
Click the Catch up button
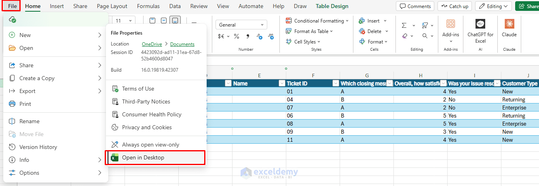(x=455, y=6)
